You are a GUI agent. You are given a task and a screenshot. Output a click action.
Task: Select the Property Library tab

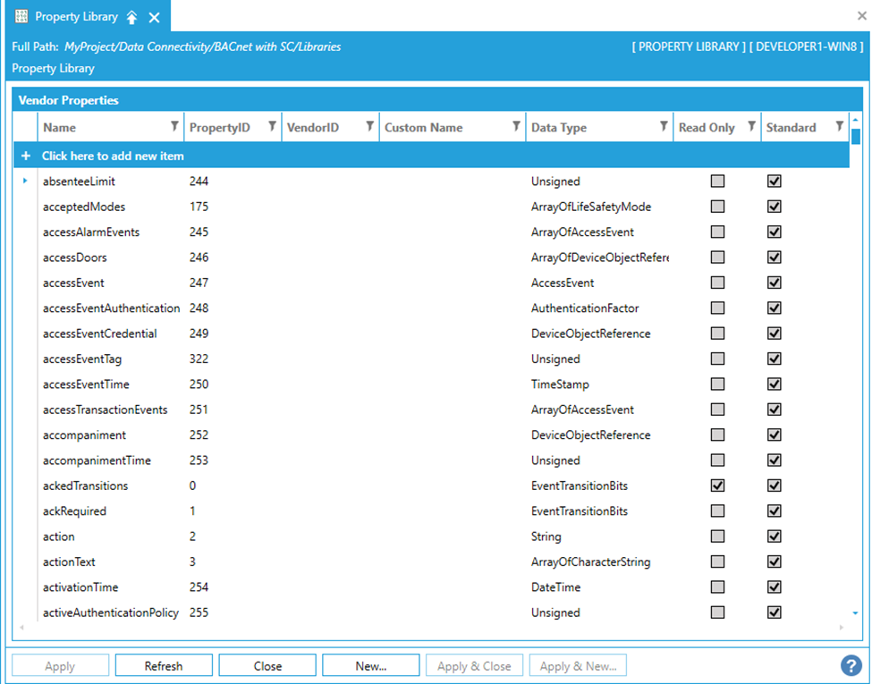(x=75, y=17)
